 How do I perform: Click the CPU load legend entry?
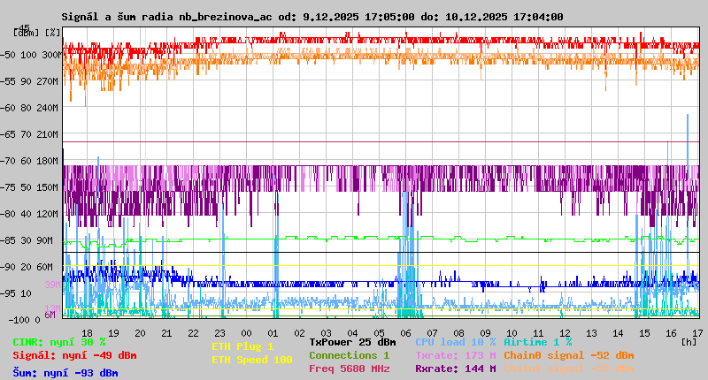tap(455, 341)
